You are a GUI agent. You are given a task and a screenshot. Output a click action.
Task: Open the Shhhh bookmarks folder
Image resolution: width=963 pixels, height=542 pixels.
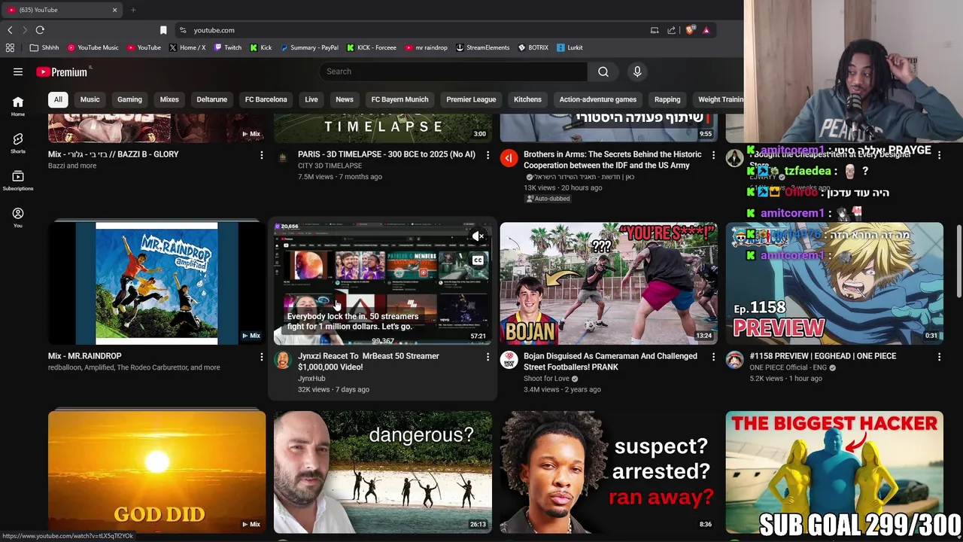point(44,47)
